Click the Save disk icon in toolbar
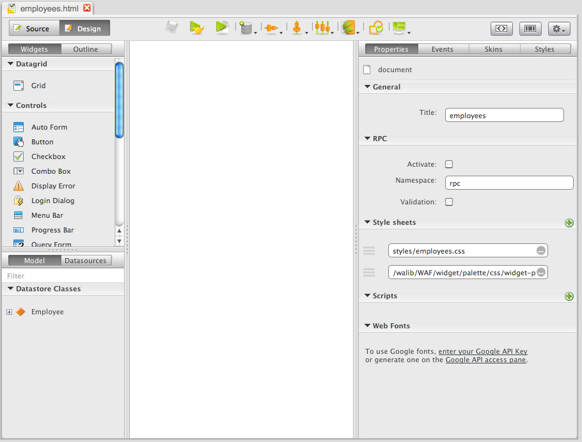Screen dimensions: 582x442 [171, 27]
